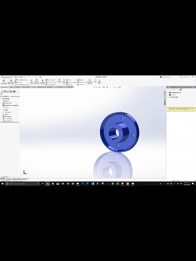This screenshot has height=261, width=196.
Task: Select the Revolución de saliente/base tool
Action: (x=11, y=81)
